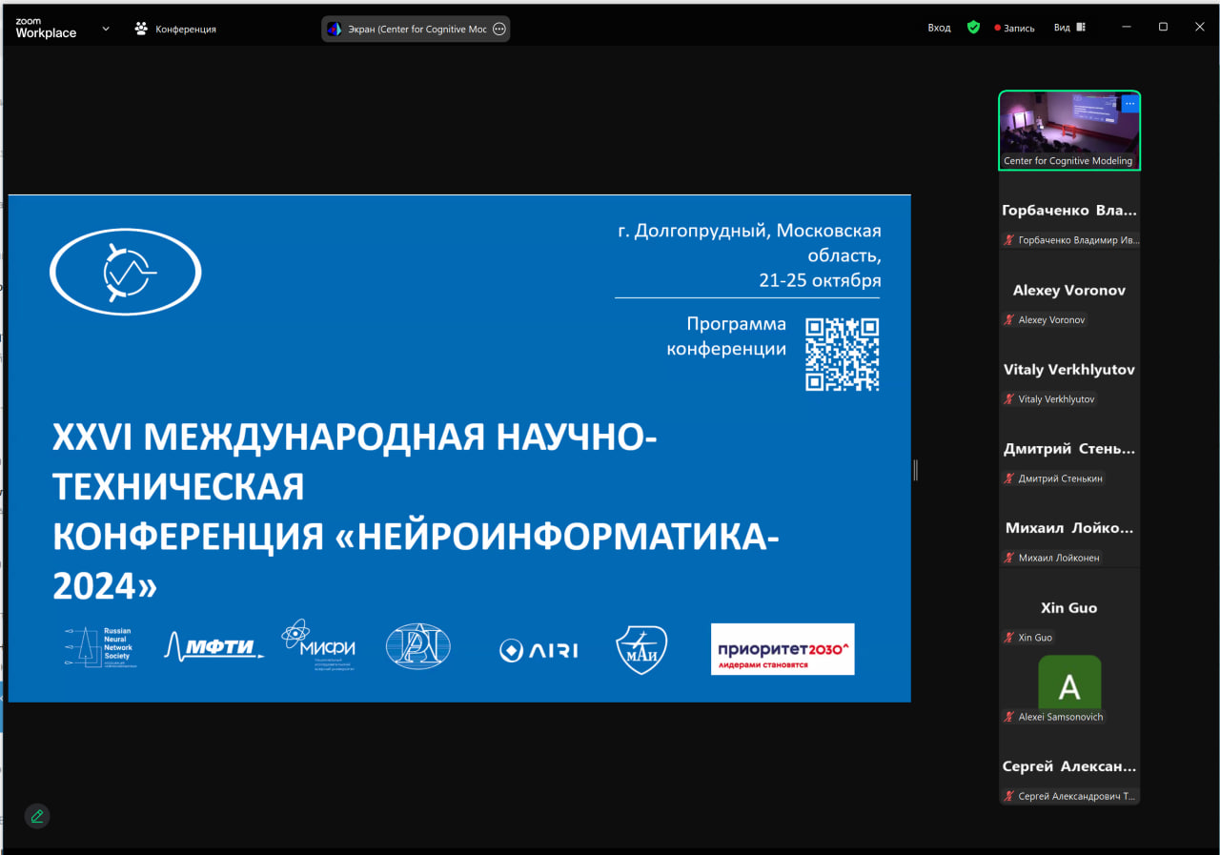Click the conference program QR code

click(842, 354)
